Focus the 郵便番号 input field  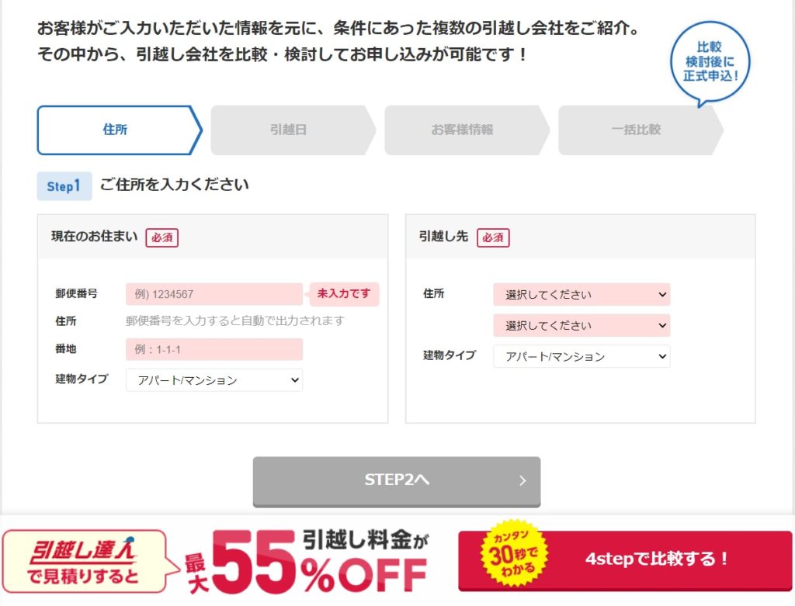click(x=214, y=294)
